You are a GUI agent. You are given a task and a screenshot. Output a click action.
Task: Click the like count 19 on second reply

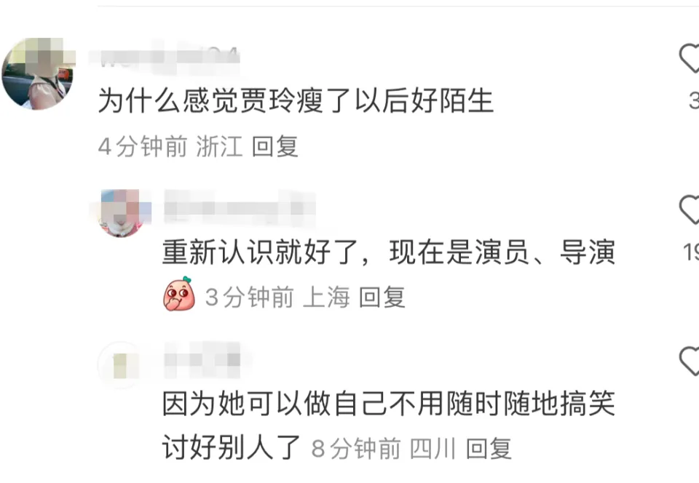(x=692, y=252)
